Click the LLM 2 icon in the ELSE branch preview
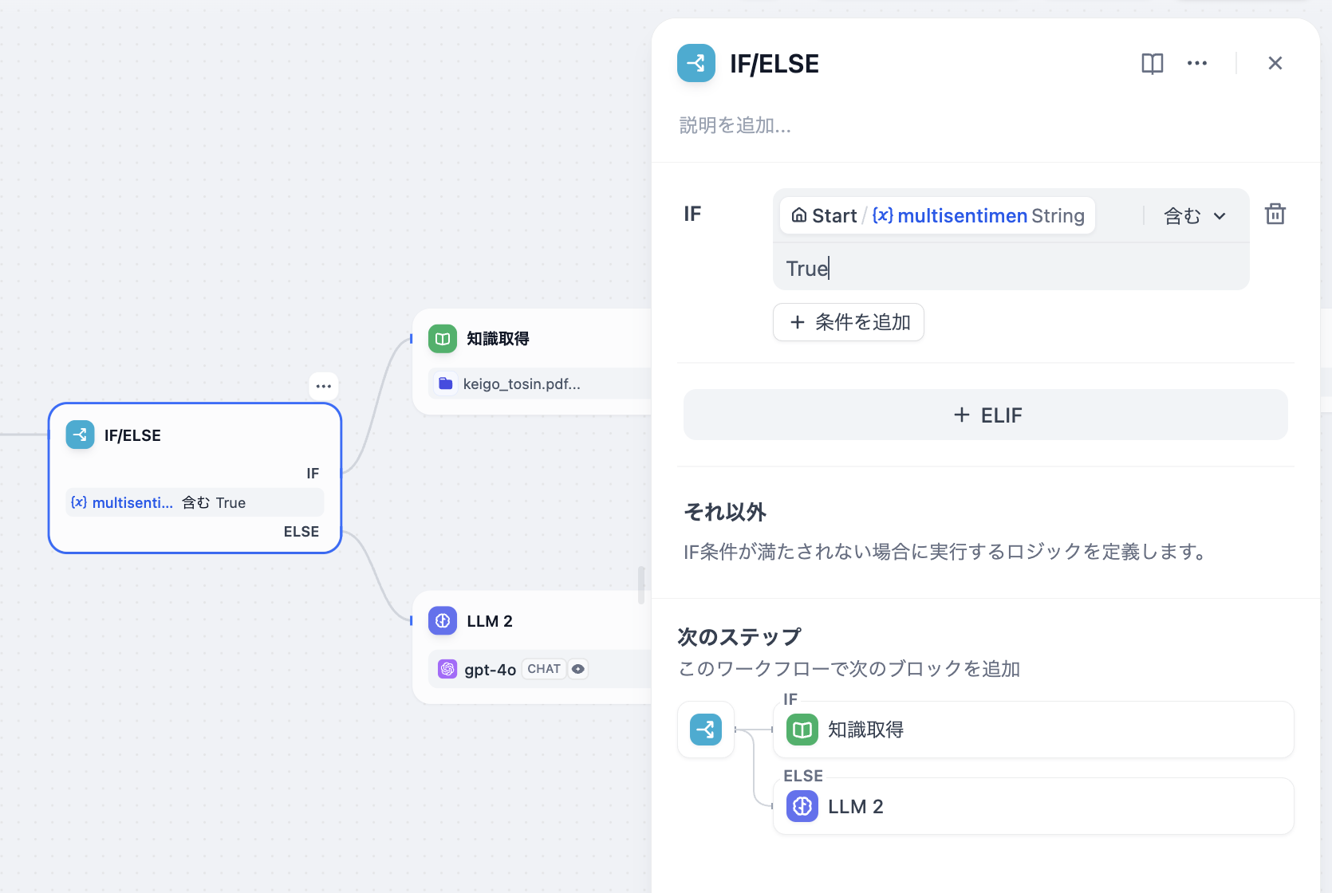1332x893 pixels. pyautogui.click(x=802, y=806)
